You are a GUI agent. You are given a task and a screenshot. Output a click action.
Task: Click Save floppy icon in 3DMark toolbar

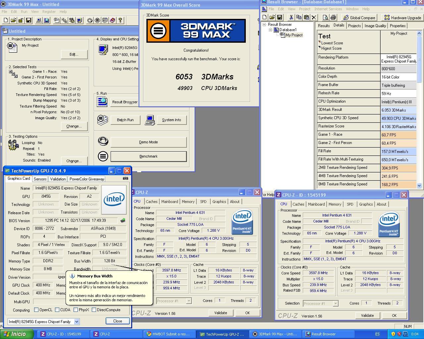tap(28, 20)
